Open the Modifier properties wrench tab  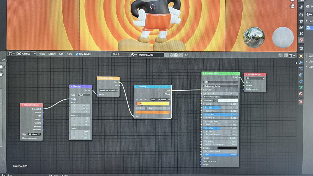pyautogui.click(x=301, y=62)
